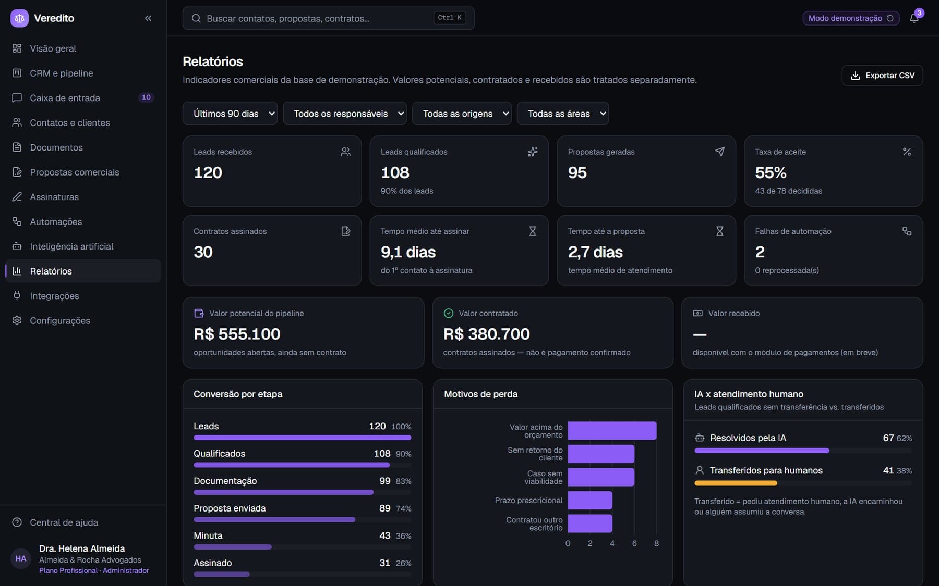Click the R$ 555.100 pipeline value
The image size is (939, 586).
(x=237, y=334)
